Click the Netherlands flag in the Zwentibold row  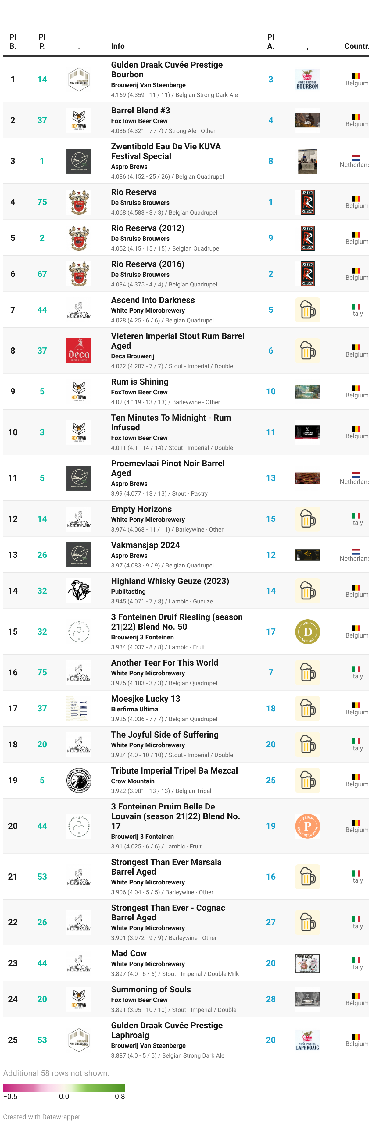point(357,158)
